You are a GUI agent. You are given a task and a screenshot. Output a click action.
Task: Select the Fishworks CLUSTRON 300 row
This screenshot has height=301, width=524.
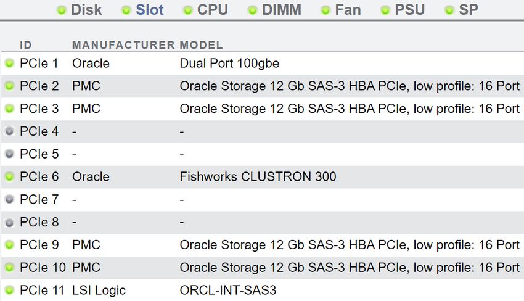pyautogui.click(x=263, y=177)
